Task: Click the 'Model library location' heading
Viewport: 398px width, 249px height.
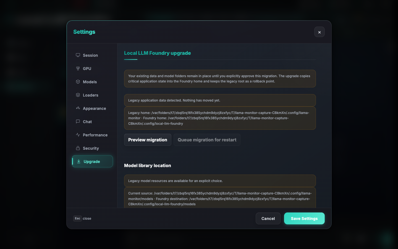Action: [x=148, y=165]
